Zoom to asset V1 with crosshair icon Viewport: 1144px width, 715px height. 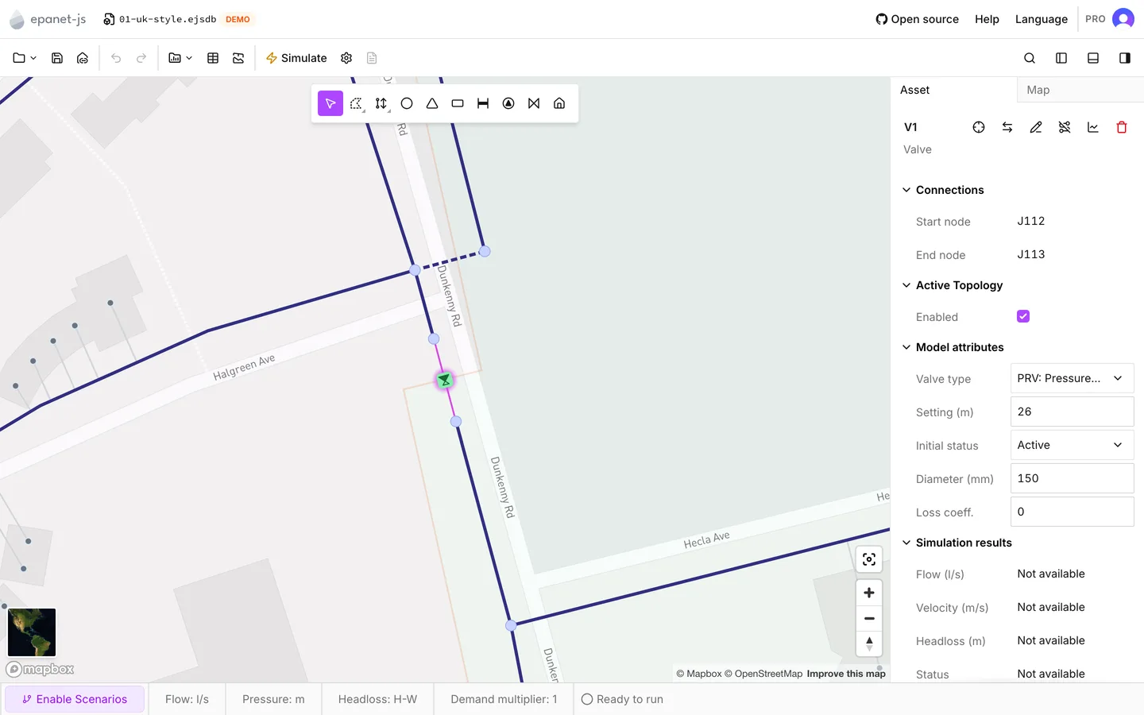[979, 127]
